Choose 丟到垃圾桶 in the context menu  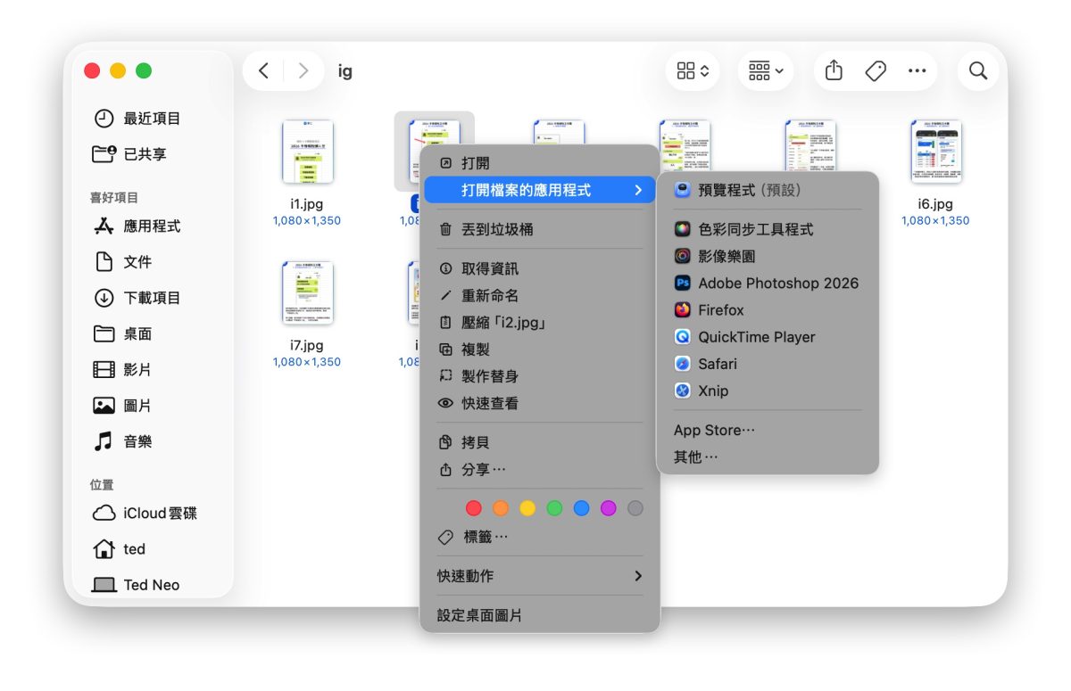[x=540, y=229]
